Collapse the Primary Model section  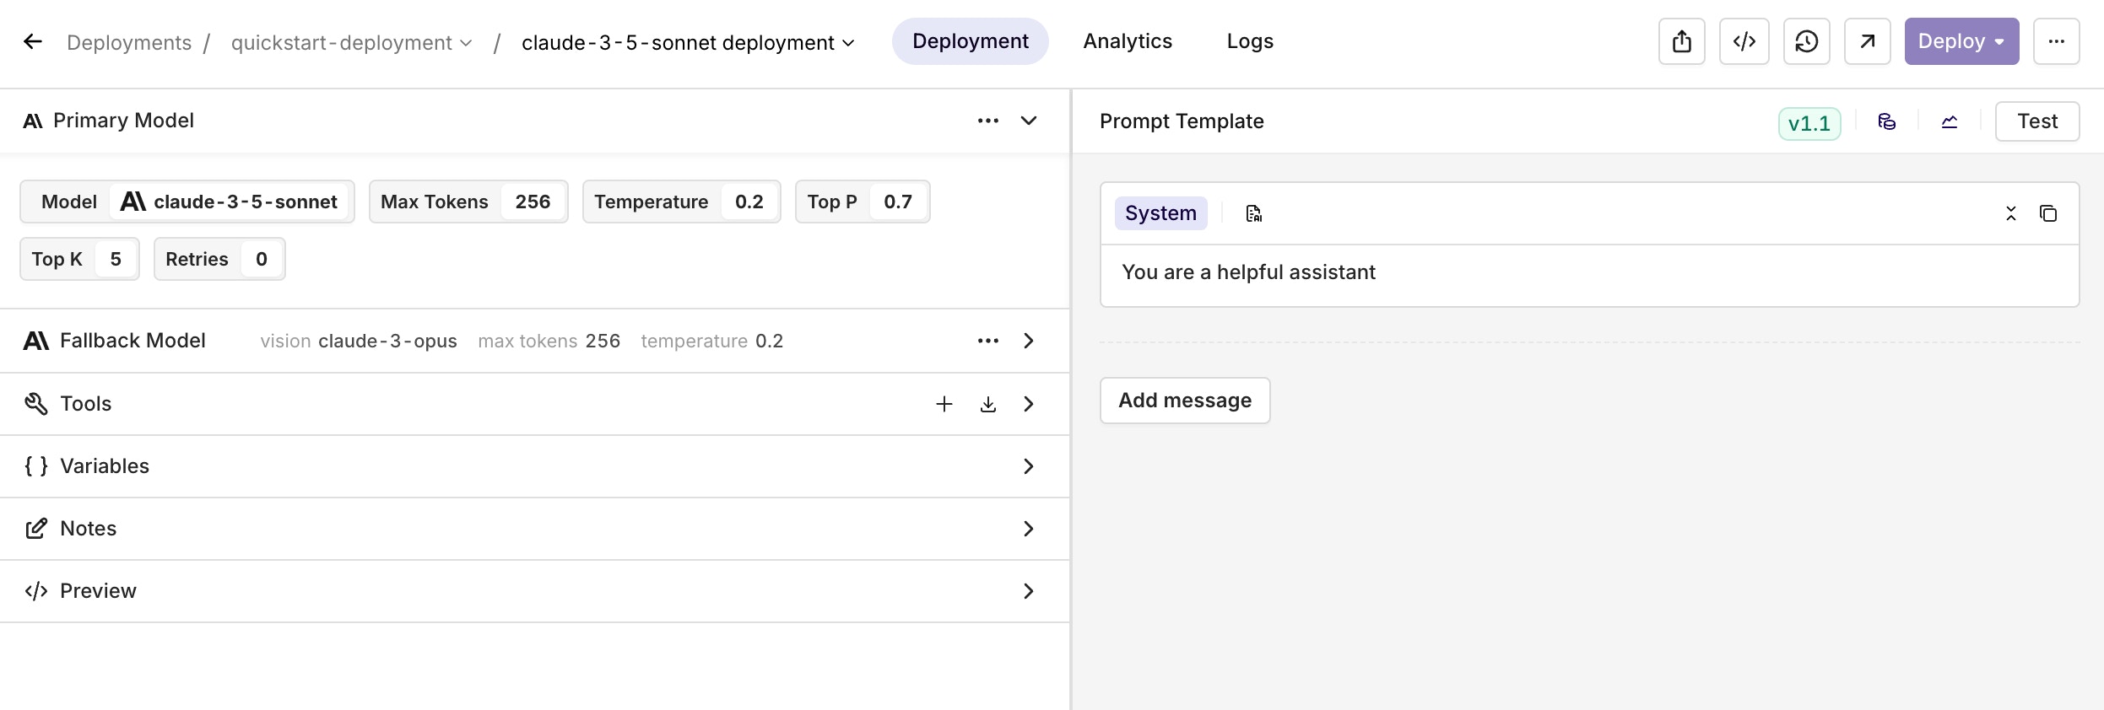tap(1028, 121)
